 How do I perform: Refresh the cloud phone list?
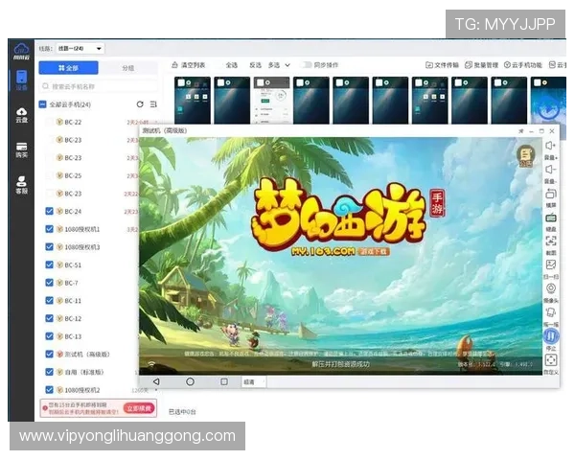(x=141, y=103)
